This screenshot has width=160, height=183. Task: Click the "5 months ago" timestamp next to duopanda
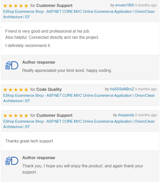point(146,115)
